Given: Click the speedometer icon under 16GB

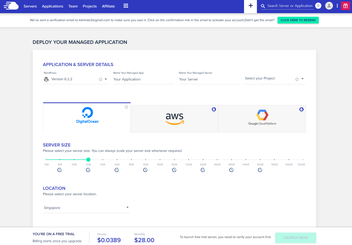Looking at the screenshot, I should pyautogui.click(x=174, y=170).
